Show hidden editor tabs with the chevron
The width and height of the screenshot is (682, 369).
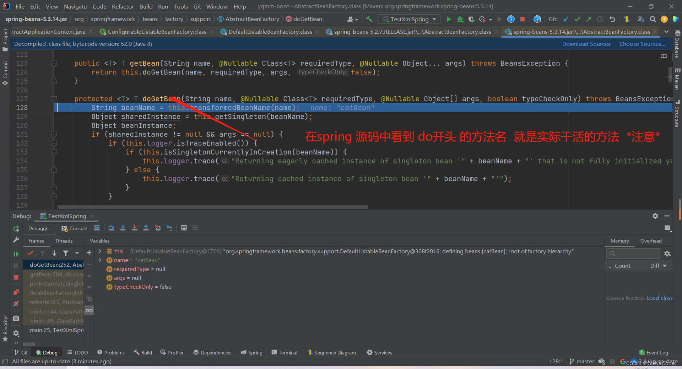(x=666, y=32)
